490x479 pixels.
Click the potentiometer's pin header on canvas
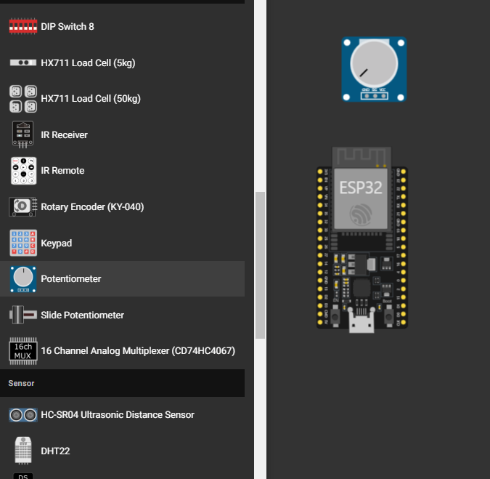coord(375,96)
